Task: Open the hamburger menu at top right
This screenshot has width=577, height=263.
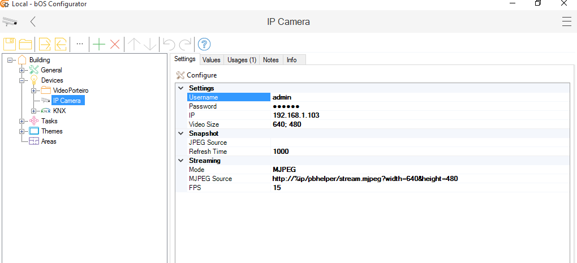Action: click(566, 22)
